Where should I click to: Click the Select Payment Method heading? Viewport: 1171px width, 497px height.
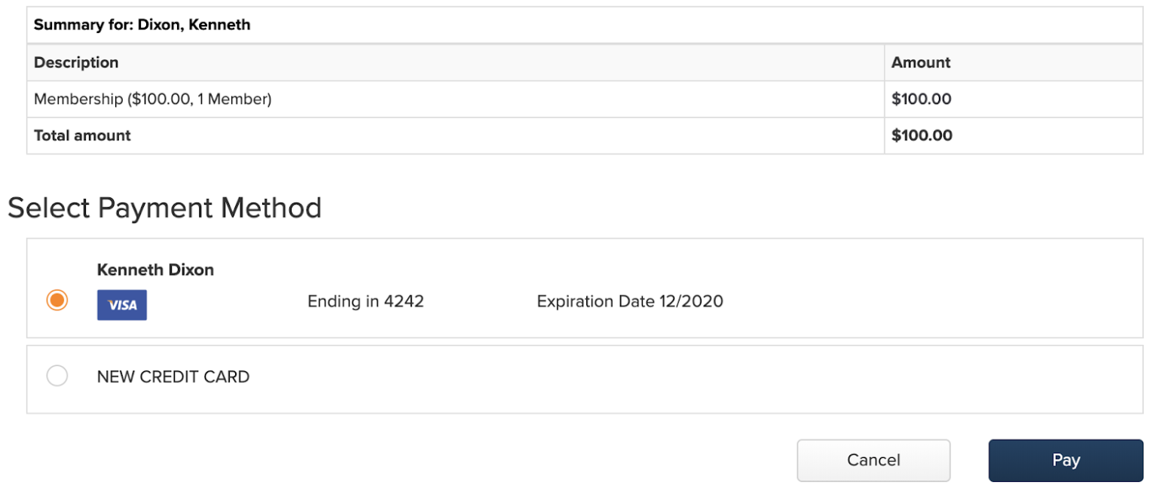pos(164,207)
